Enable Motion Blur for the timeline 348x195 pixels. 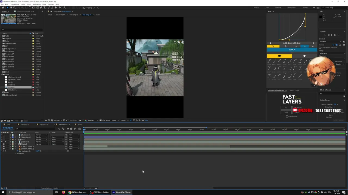click(75, 129)
